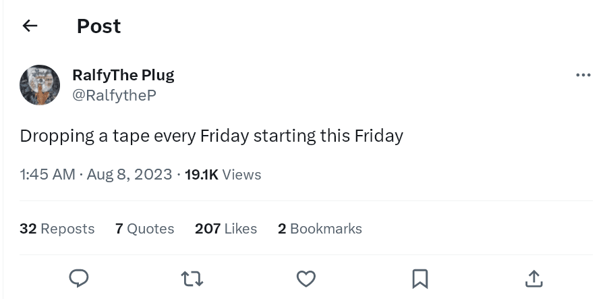This screenshot has width=607, height=299.
Task: Like the post with the heart icon
Action: pyautogui.click(x=306, y=277)
